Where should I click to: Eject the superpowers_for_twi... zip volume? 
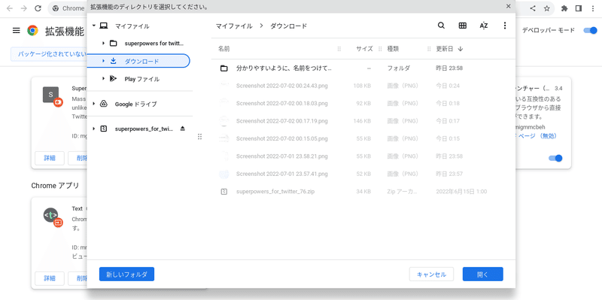click(183, 129)
